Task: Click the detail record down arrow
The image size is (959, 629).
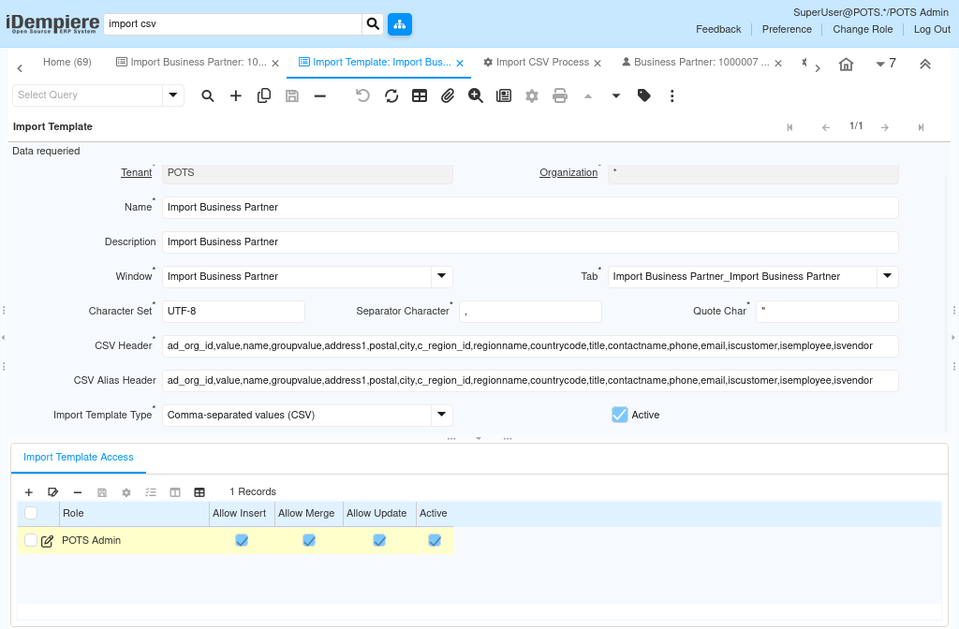Action: (616, 96)
